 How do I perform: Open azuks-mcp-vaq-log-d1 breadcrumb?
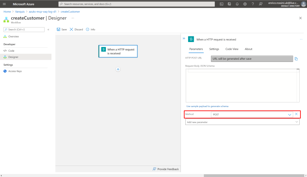[x=43, y=11]
